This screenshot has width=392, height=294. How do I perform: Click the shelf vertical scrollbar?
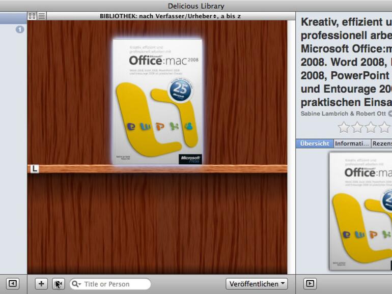291,148
